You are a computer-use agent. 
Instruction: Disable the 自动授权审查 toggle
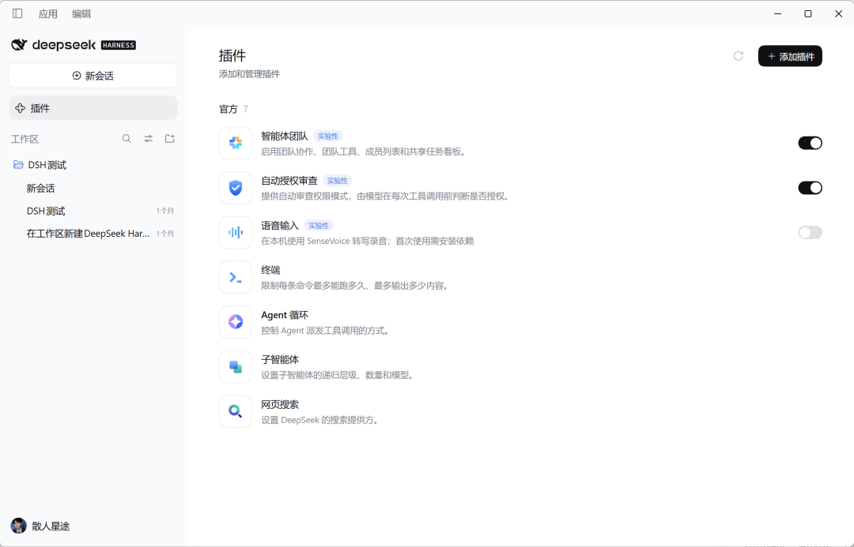(x=810, y=188)
